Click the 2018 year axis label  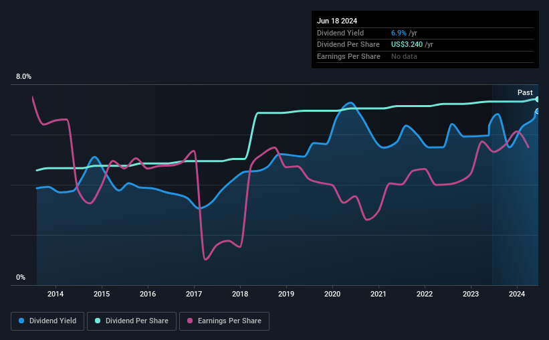click(x=240, y=294)
